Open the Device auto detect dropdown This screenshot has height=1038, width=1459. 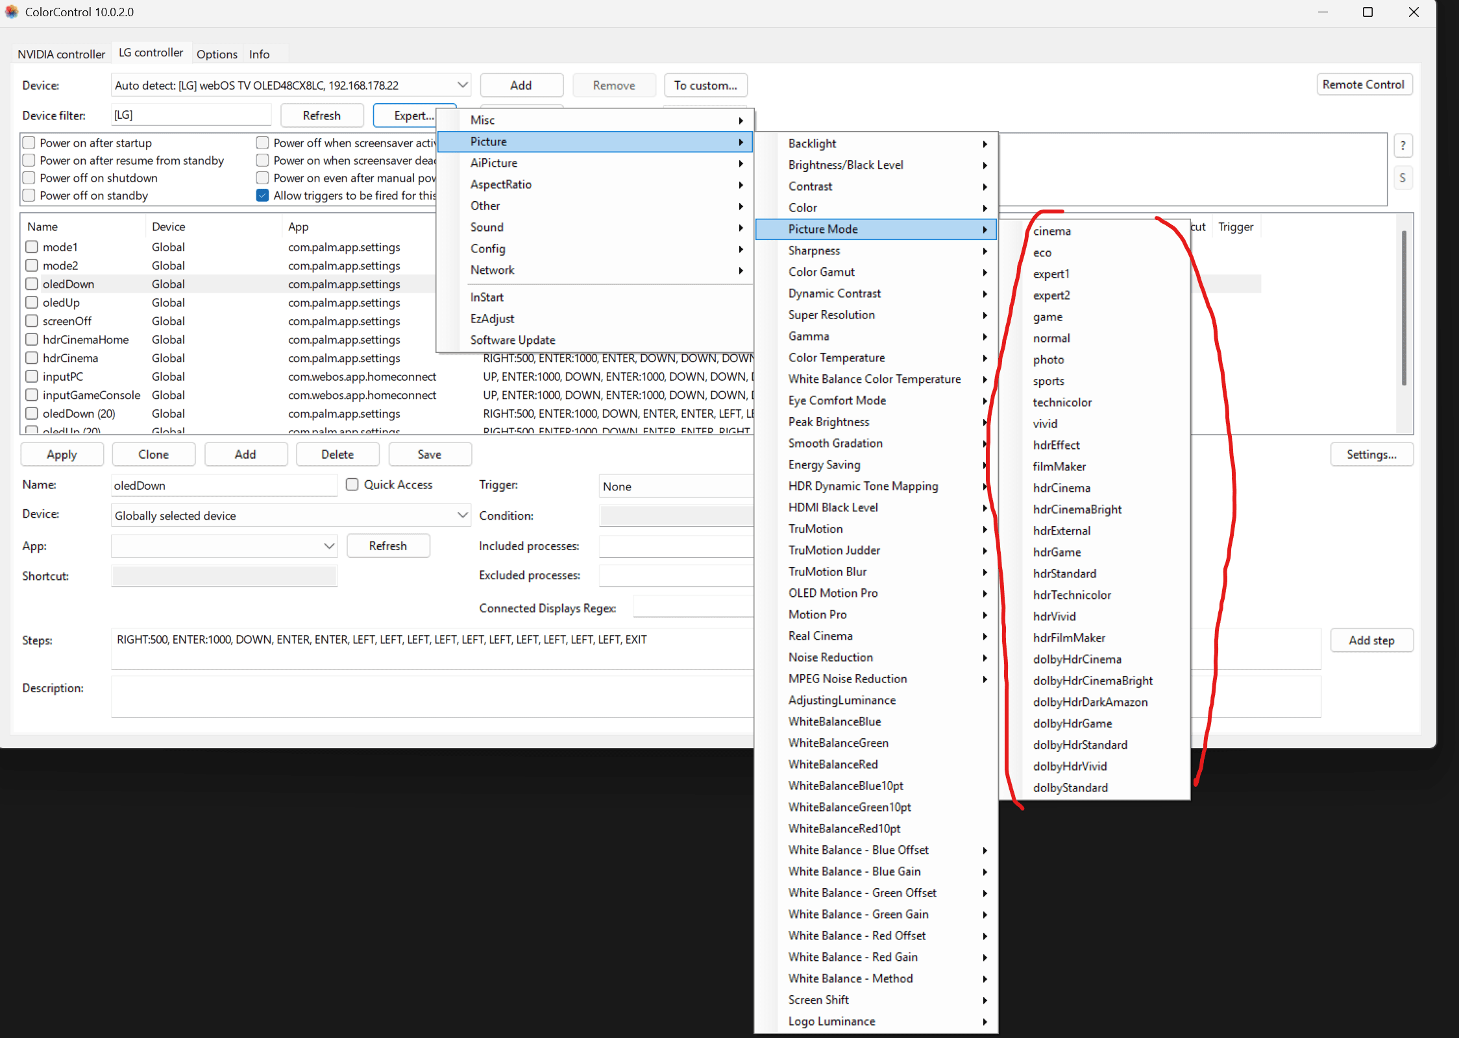tap(291, 85)
